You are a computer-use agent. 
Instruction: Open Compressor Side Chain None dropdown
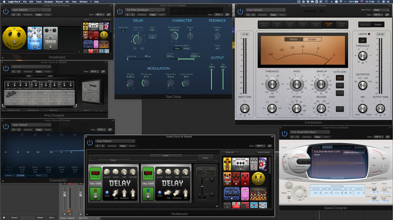pyautogui.click(x=381, y=10)
